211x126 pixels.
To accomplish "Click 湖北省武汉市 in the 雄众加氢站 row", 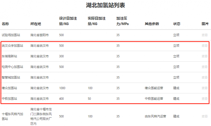I will coord(39,88).
